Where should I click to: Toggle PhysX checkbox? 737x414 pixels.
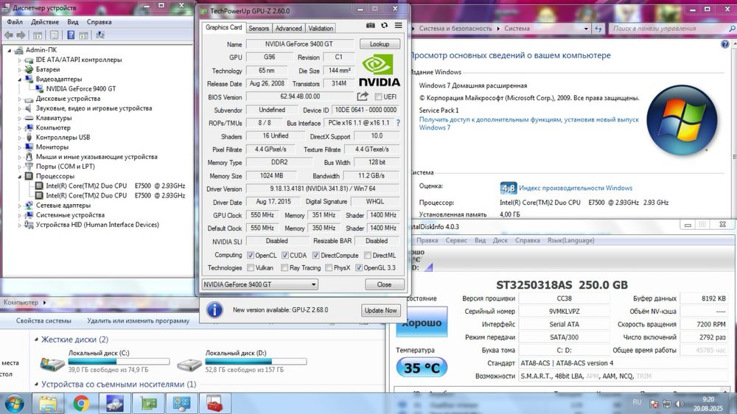pyautogui.click(x=329, y=267)
